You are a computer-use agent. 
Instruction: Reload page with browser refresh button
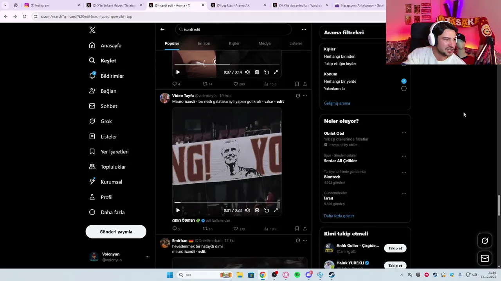pos(24,16)
